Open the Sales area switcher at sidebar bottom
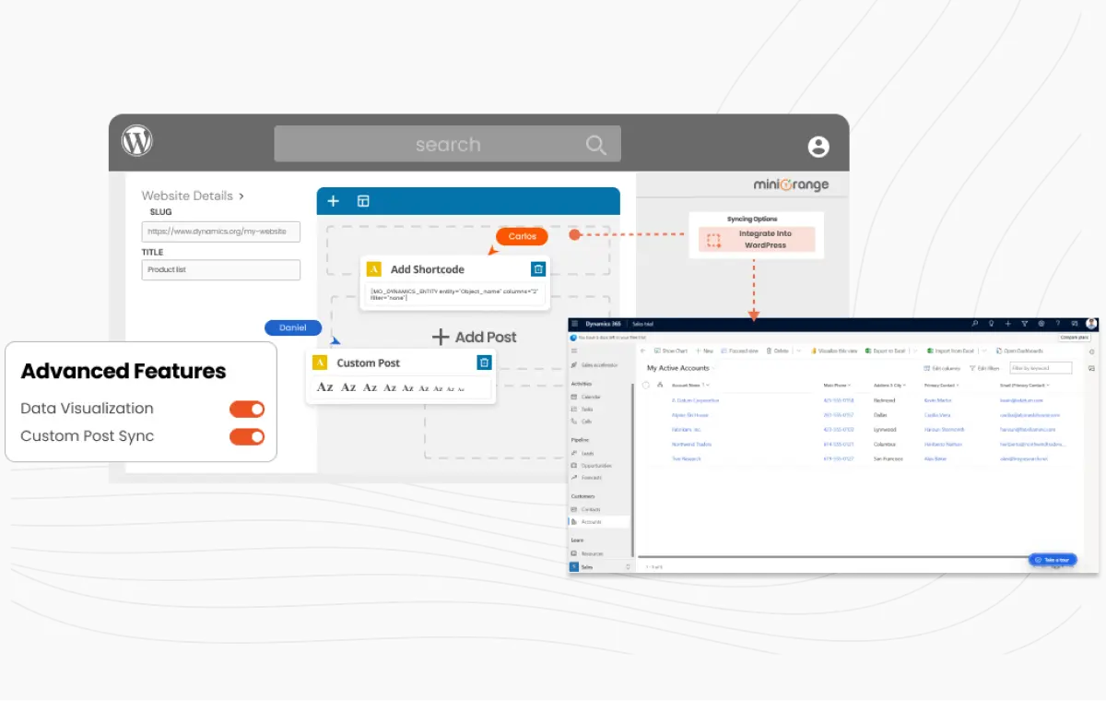 tap(599, 566)
